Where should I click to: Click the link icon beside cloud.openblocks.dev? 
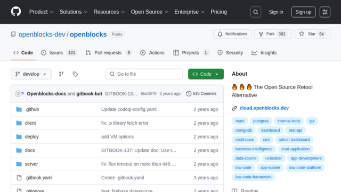coord(234,108)
